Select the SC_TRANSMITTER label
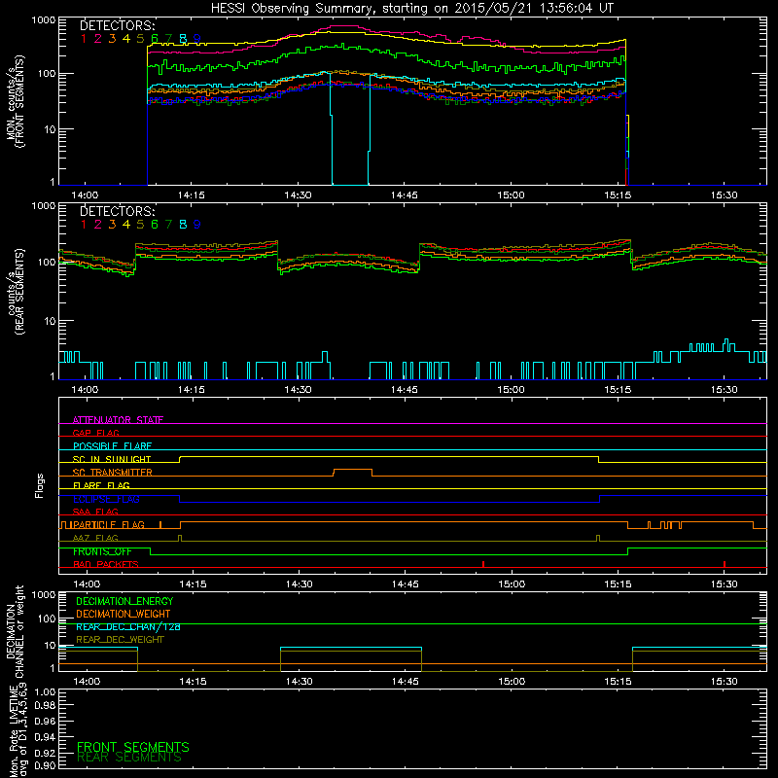Viewport: 778px width, 778px height. [x=112, y=472]
